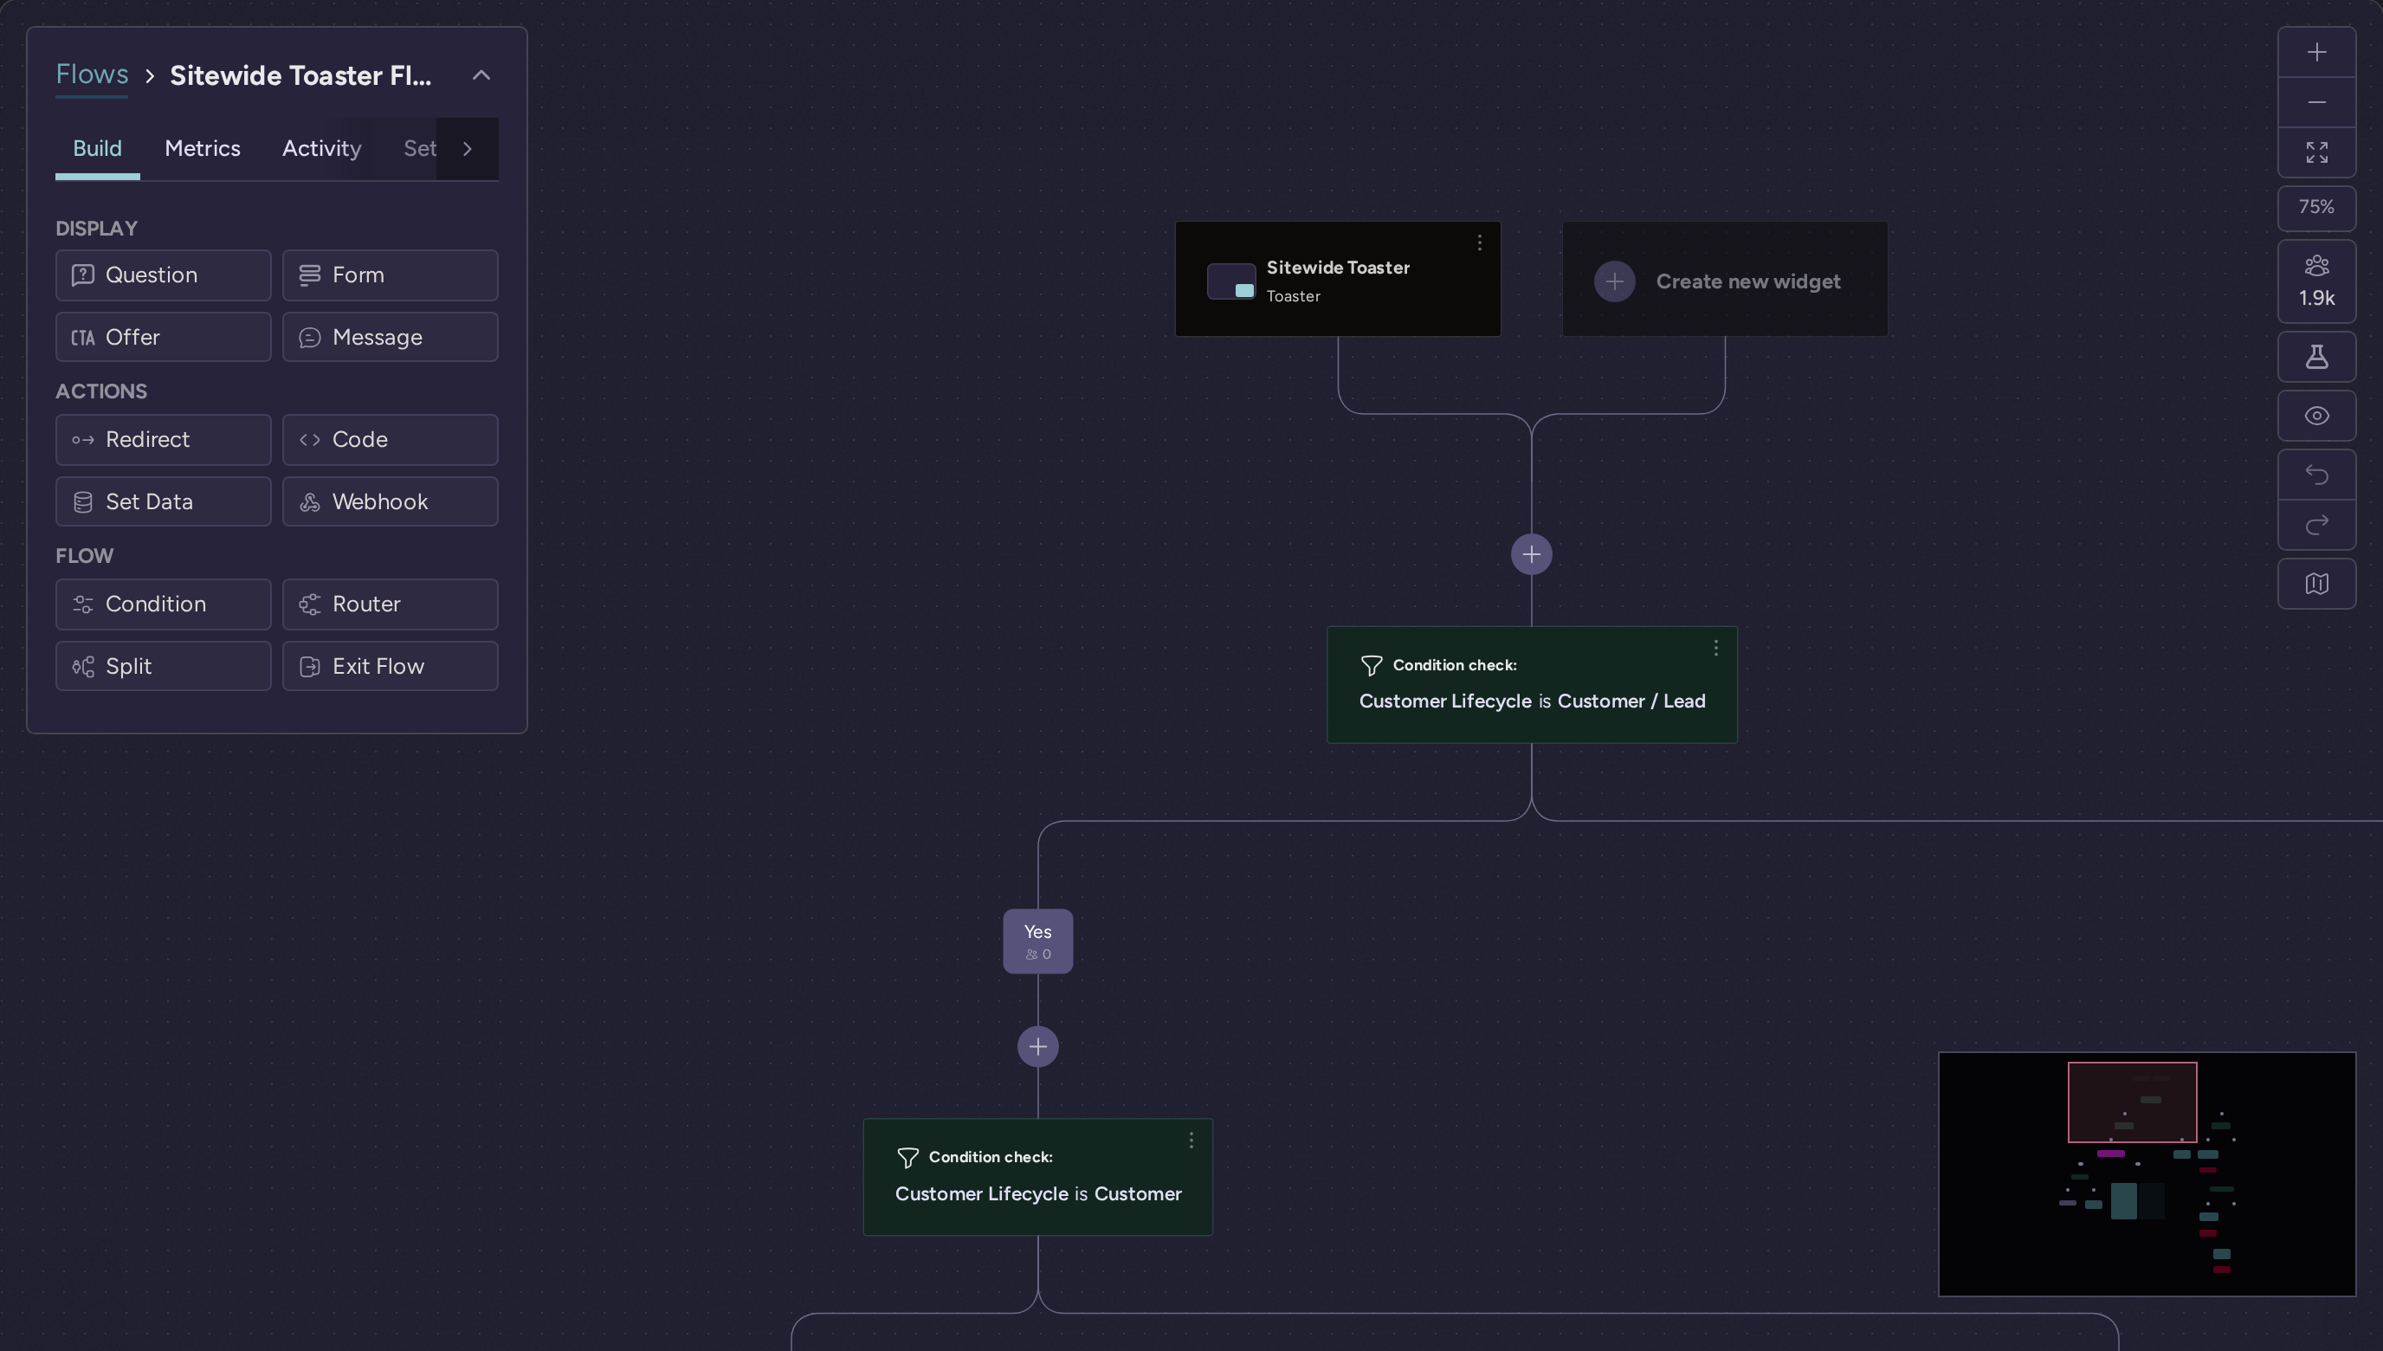Screen dimensions: 2383x1351
Task: Add a Redirect action
Action: 164,440
